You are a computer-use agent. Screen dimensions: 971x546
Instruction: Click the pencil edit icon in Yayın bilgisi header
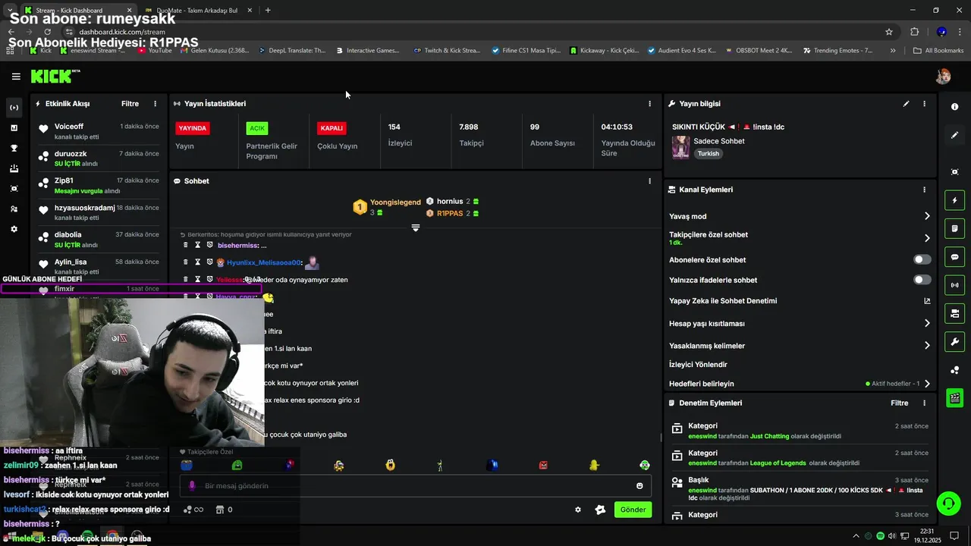tap(906, 104)
